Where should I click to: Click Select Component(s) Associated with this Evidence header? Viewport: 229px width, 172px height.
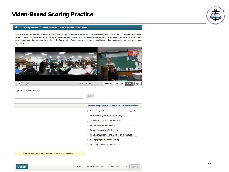[113, 106]
